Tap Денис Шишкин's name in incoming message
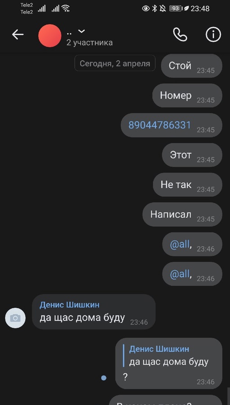The image size is (230, 405). (69, 305)
